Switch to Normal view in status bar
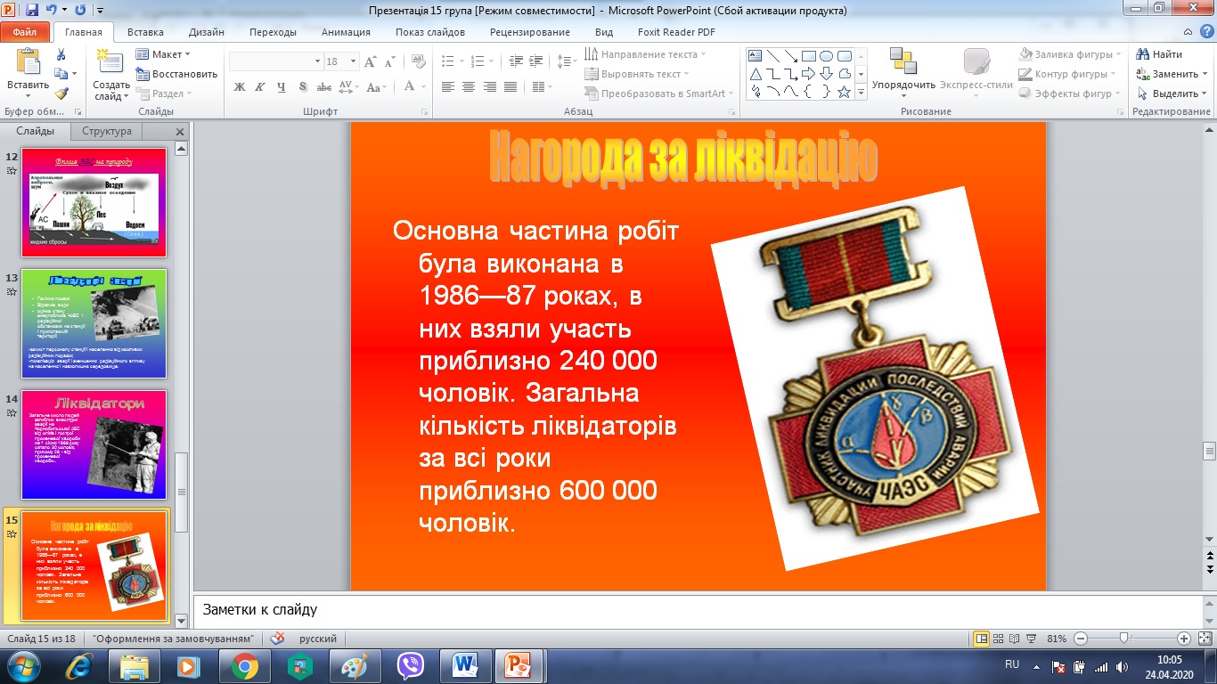This screenshot has height=684, width=1217. (x=981, y=639)
